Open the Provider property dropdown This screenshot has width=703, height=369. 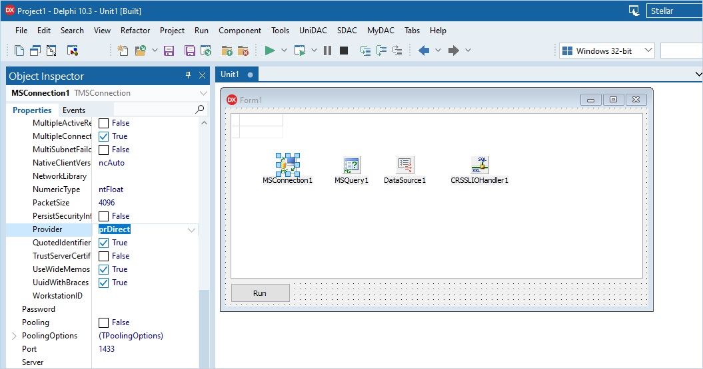pos(191,229)
